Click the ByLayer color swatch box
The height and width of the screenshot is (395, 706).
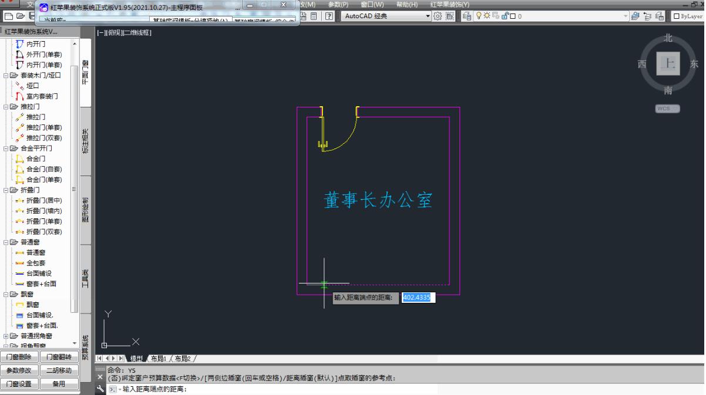click(x=677, y=16)
